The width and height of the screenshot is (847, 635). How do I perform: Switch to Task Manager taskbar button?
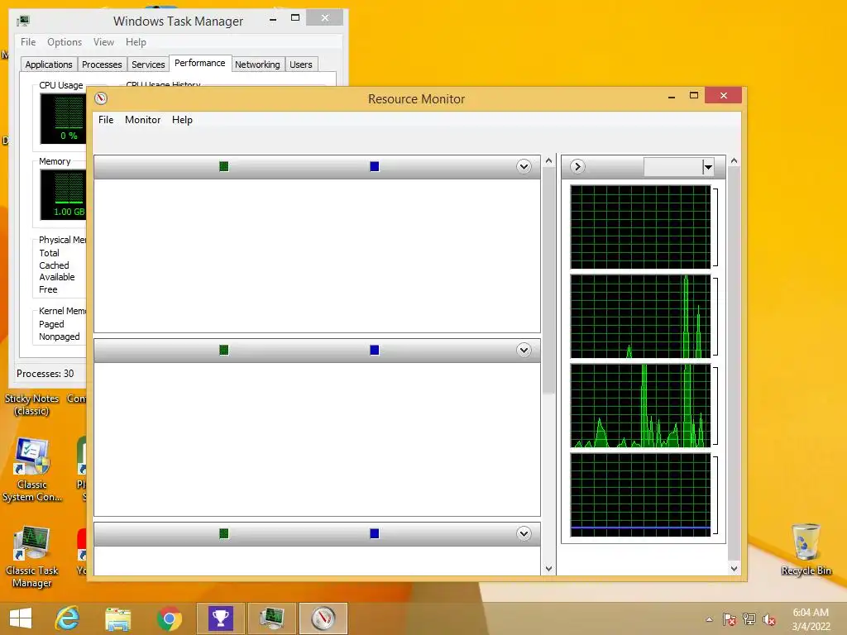[x=271, y=618]
